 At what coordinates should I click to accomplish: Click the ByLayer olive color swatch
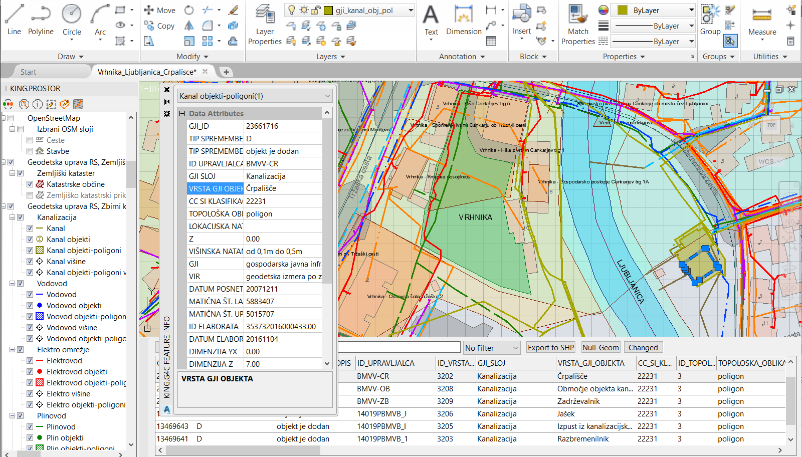623,10
